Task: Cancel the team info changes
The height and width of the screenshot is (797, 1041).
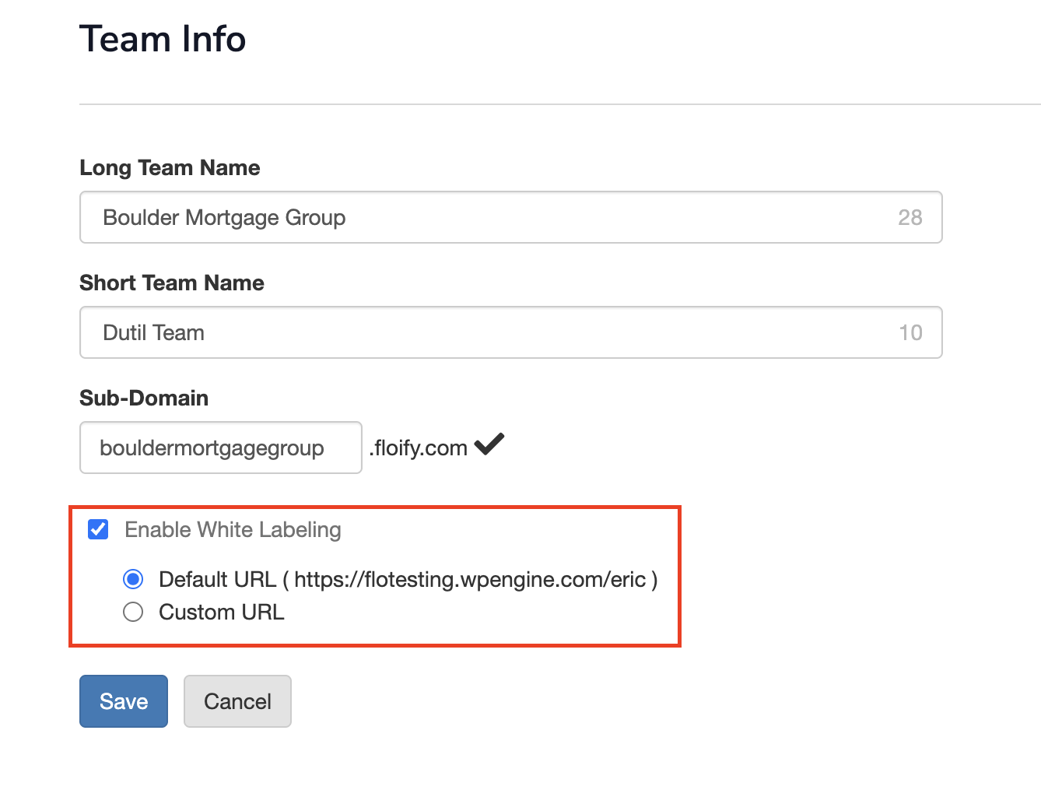Action: pos(237,701)
